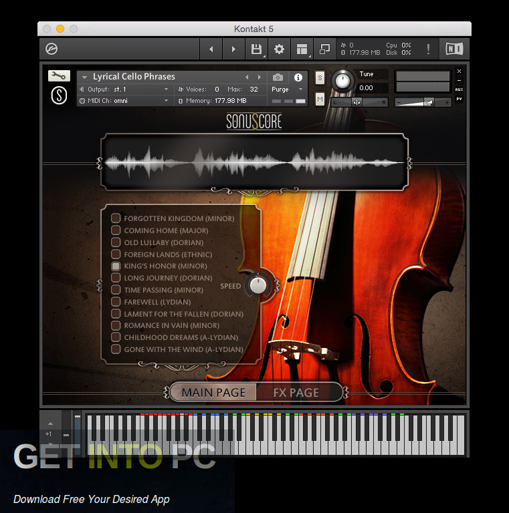Open the MIDI Ch omni dropdown

point(124,101)
